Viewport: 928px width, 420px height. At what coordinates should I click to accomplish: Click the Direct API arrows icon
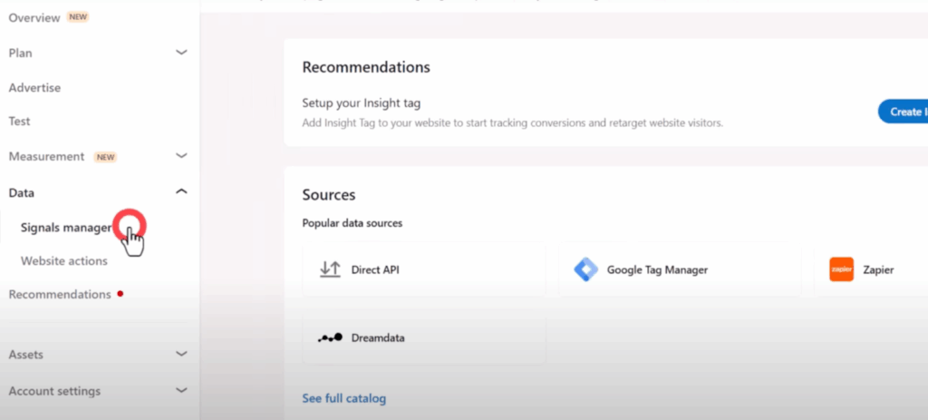tap(330, 269)
